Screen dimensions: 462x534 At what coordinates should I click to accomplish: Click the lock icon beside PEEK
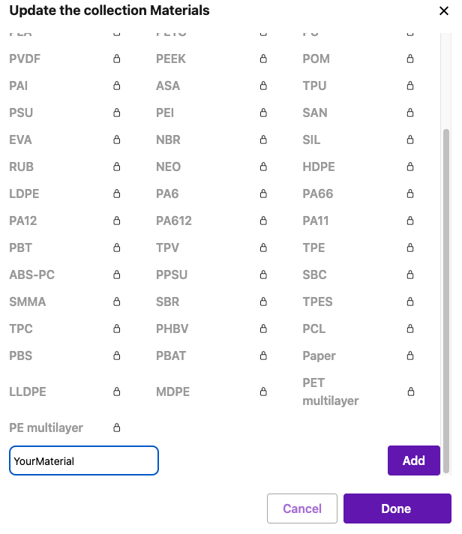263,58
